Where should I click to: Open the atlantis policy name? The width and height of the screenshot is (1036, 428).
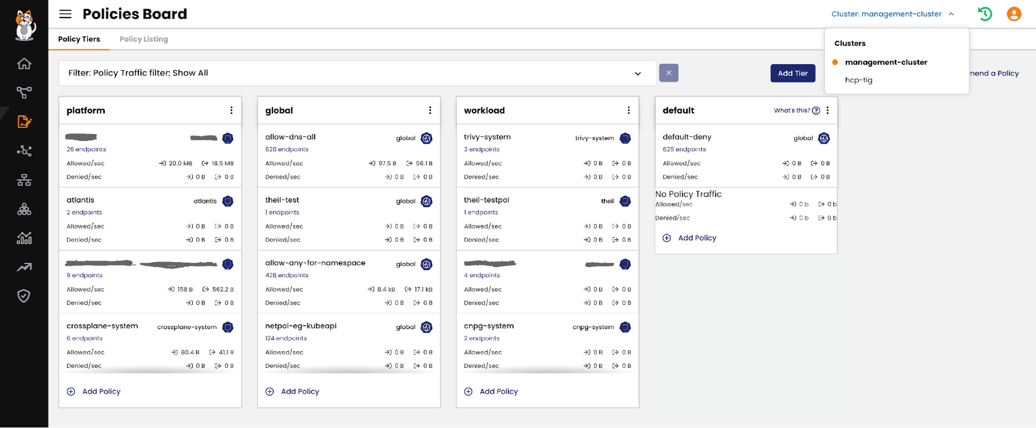(80, 200)
